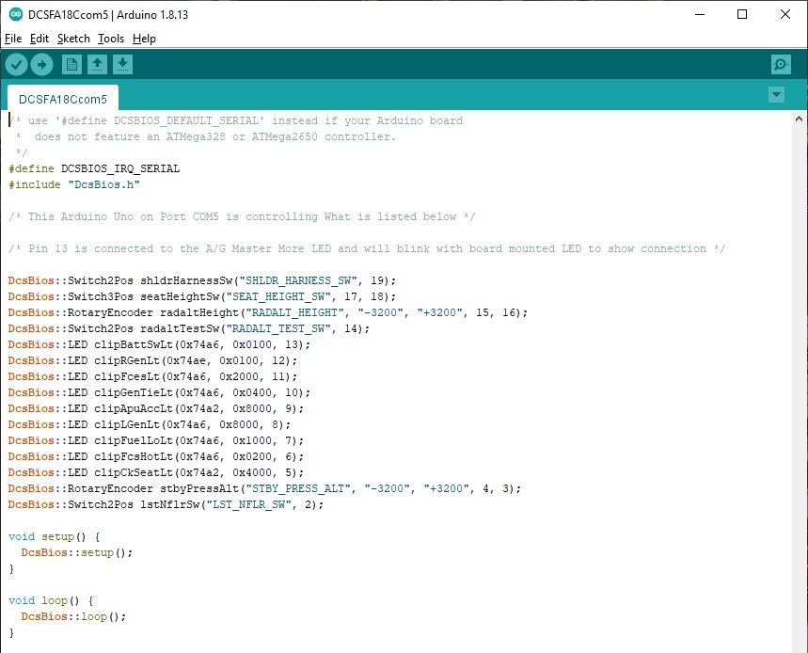The width and height of the screenshot is (808, 653).
Task: Verify the sketch with the checkmark button
Action: coord(17,64)
